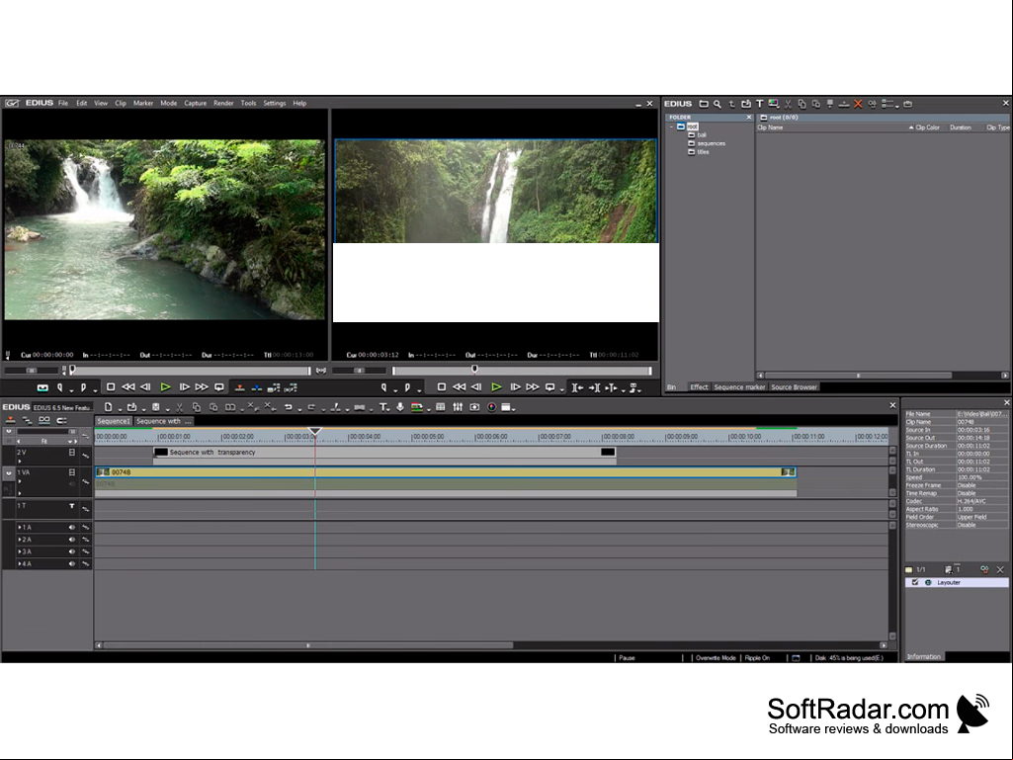
Task: Click the Recorder position slider handle
Action: [x=474, y=369]
